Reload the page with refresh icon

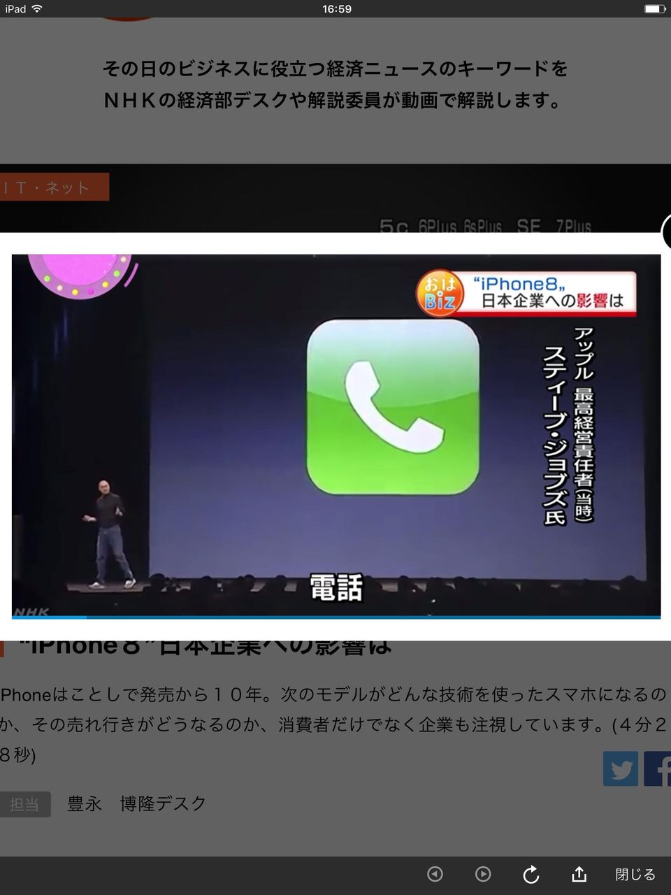coord(531,874)
